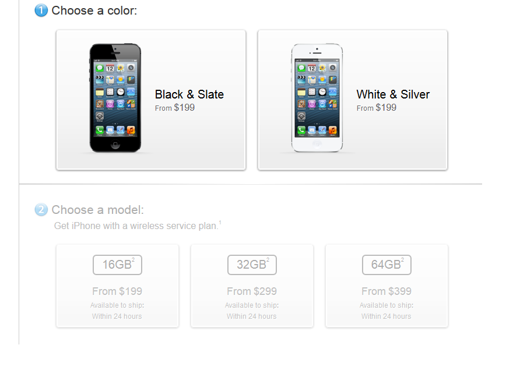Choose the 64GB model option
The width and height of the screenshot is (506, 387).
click(x=386, y=286)
